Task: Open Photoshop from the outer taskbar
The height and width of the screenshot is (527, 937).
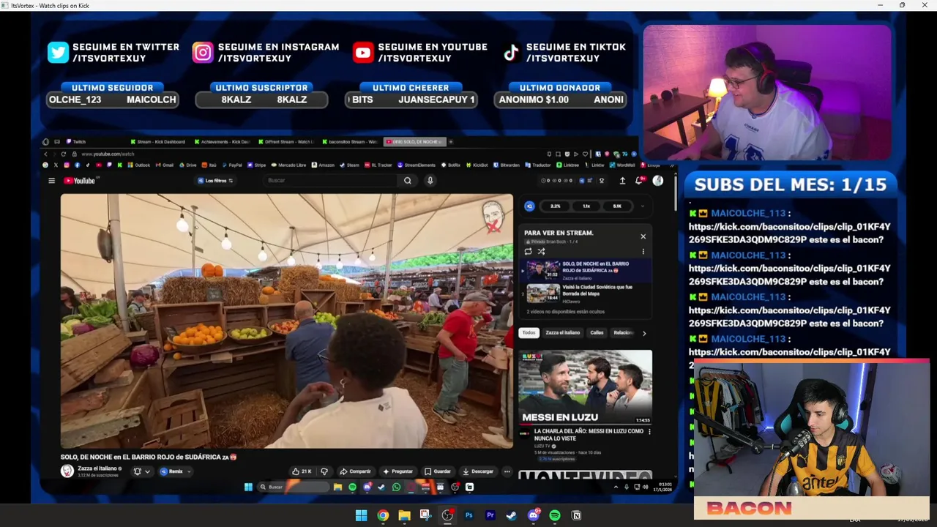Action: 469,515
